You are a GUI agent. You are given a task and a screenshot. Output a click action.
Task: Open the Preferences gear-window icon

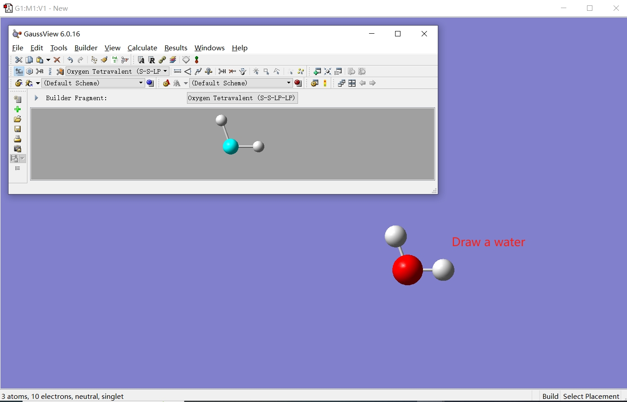(x=315, y=83)
